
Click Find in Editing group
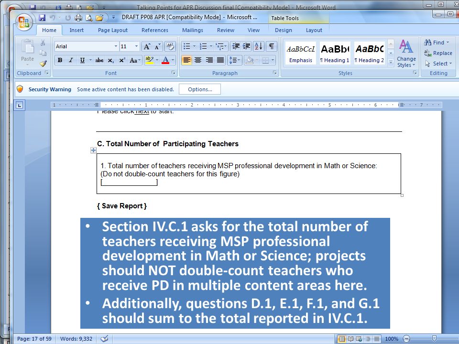click(x=437, y=43)
